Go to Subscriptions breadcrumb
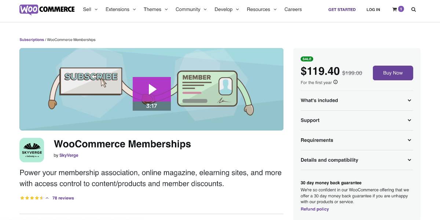 pyautogui.click(x=32, y=40)
